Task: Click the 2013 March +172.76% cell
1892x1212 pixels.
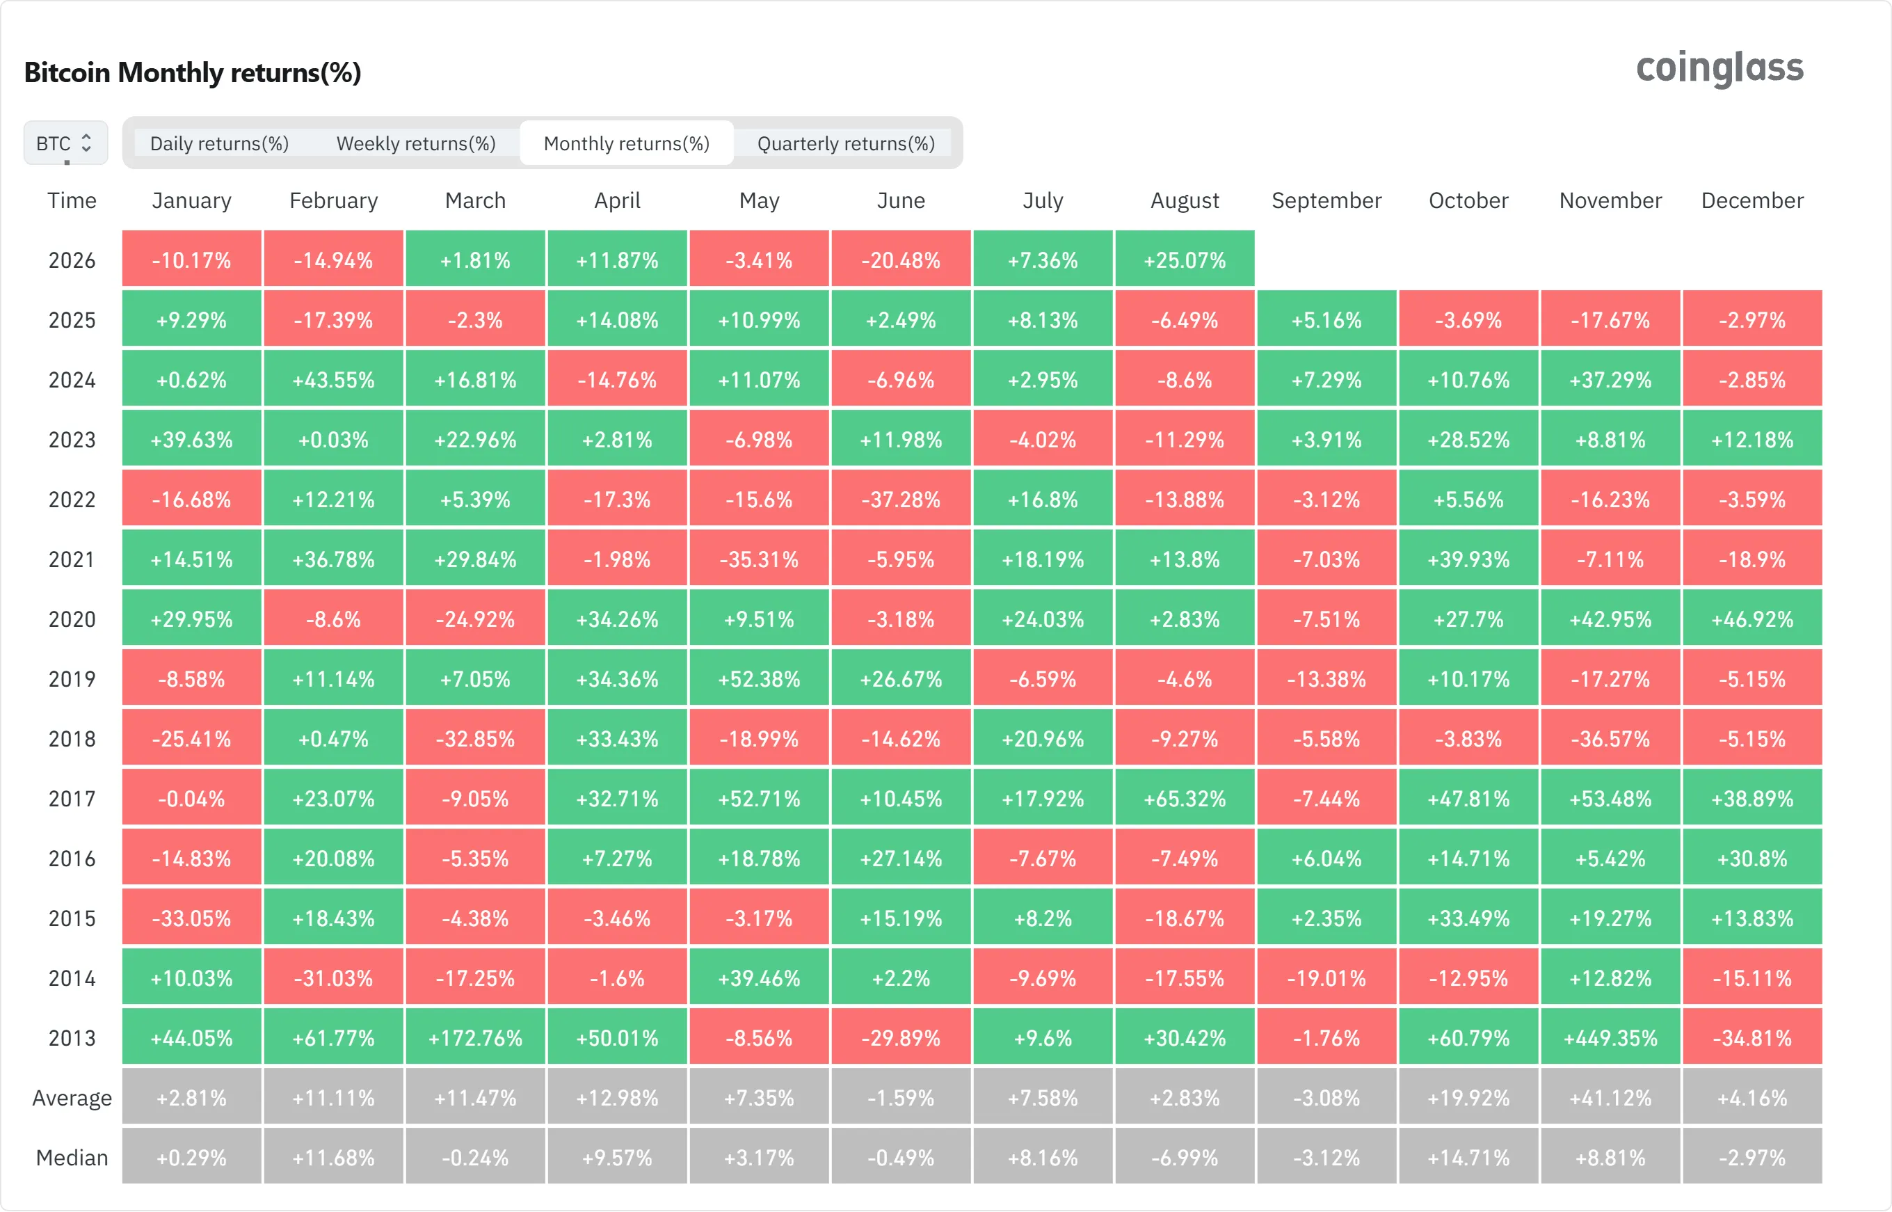Action: pos(475,1037)
